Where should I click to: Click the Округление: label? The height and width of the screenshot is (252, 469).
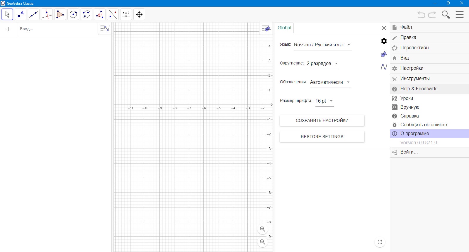point(292,63)
